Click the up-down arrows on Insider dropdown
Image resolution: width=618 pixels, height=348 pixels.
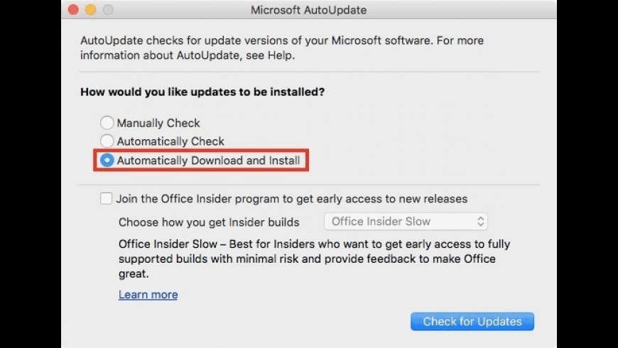coord(480,222)
